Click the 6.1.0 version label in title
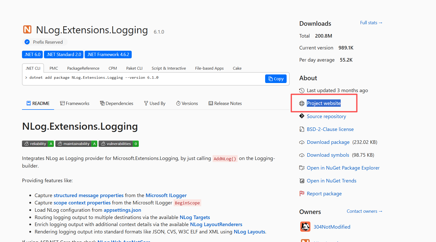 pyautogui.click(x=159, y=32)
